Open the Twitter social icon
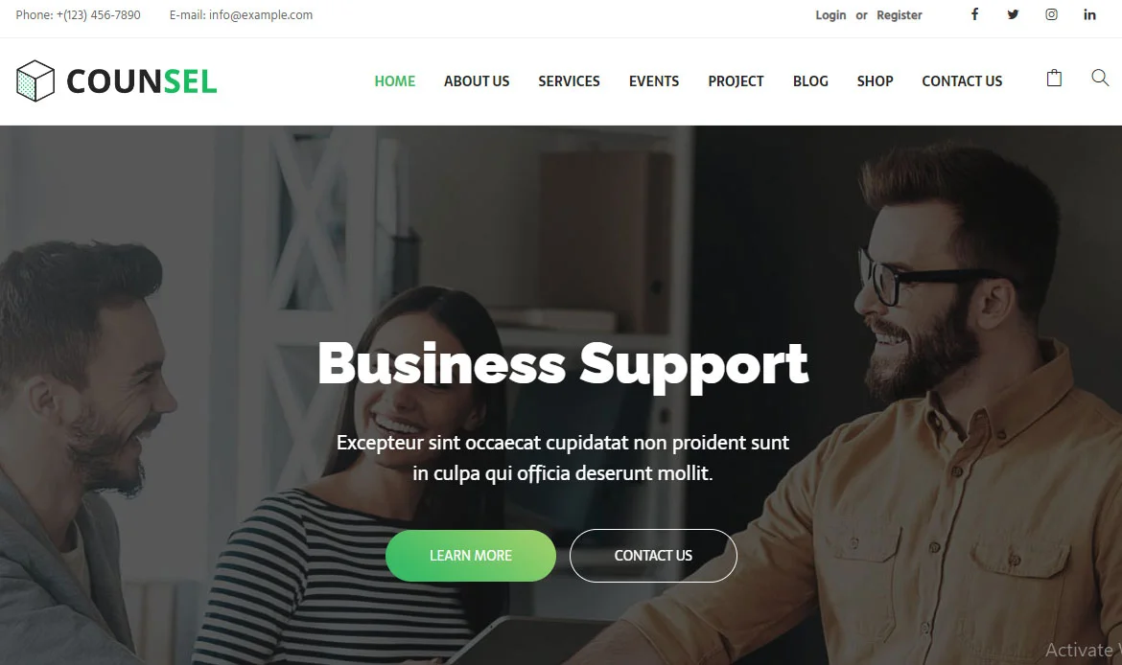This screenshot has width=1122, height=665. pos(1013,14)
